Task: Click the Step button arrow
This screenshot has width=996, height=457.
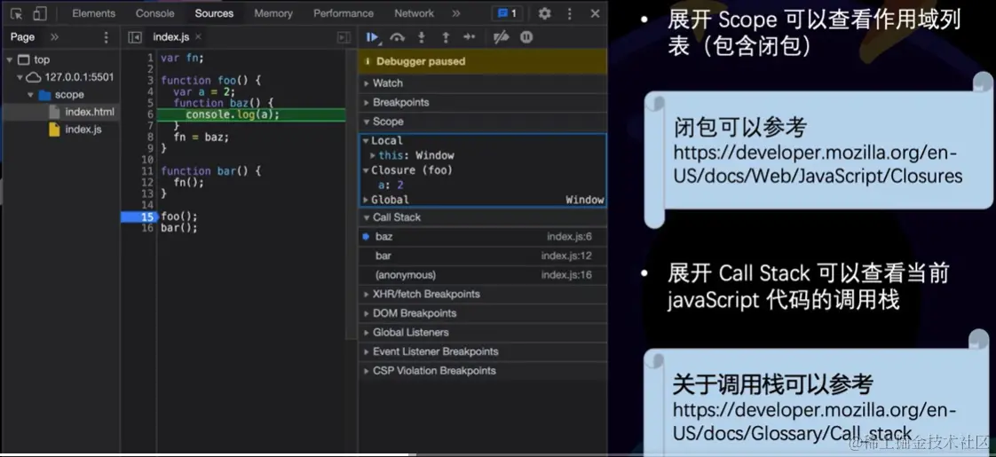Action: 469,36
